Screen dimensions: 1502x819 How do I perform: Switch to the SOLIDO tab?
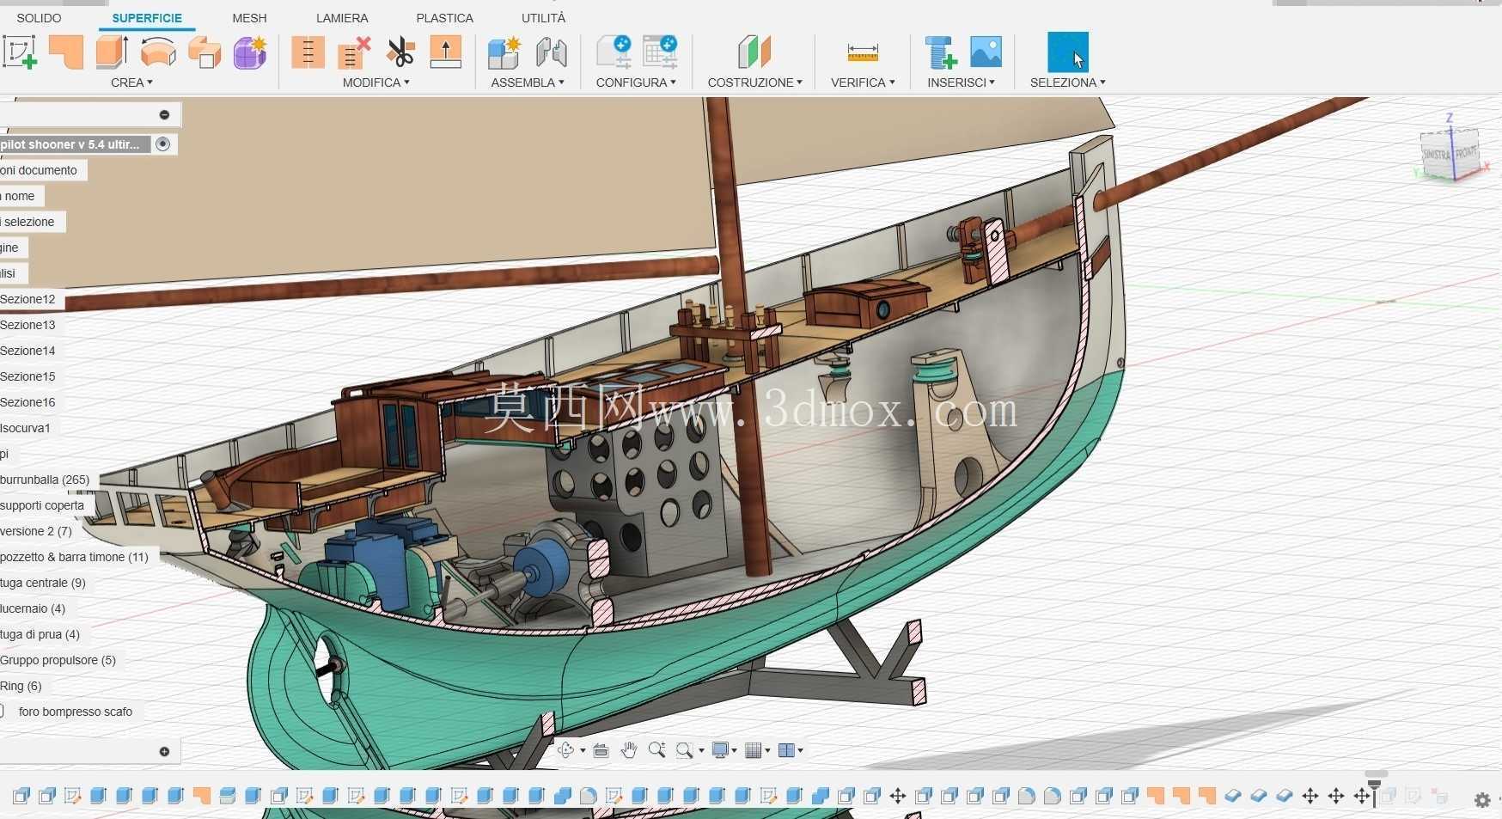click(40, 18)
